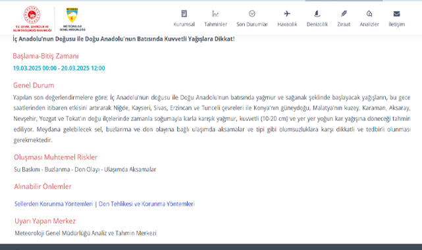The height and width of the screenshot is (250, 422).
Task: Open the Ziraat leaf icon
Action: (x=344, y=13)
